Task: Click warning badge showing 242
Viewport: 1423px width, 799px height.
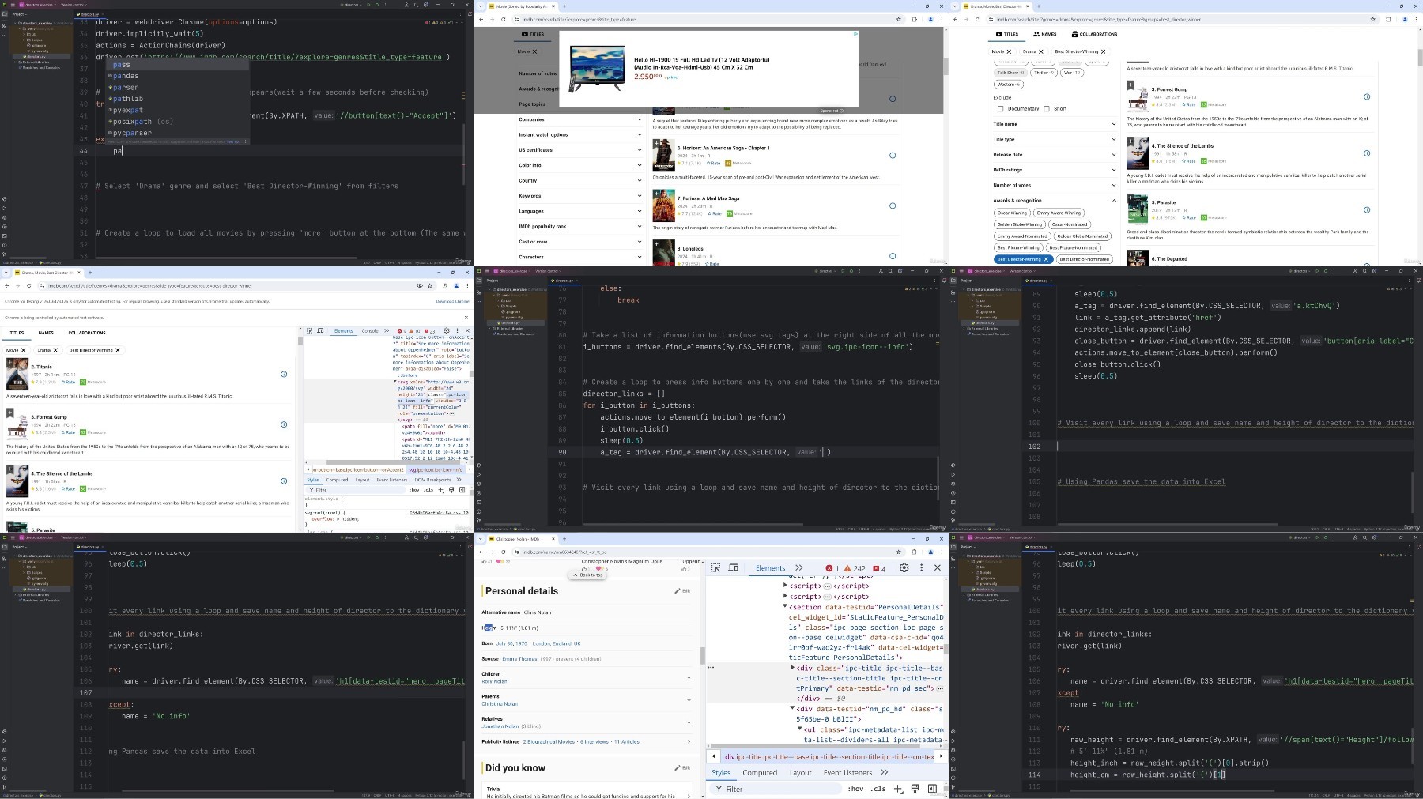Action: [855, 568]
